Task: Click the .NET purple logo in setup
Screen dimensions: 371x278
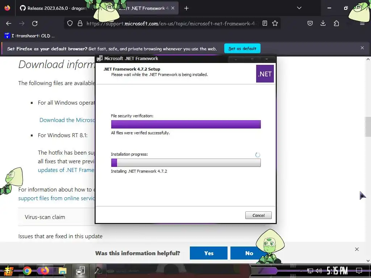Action: point(265,74)
